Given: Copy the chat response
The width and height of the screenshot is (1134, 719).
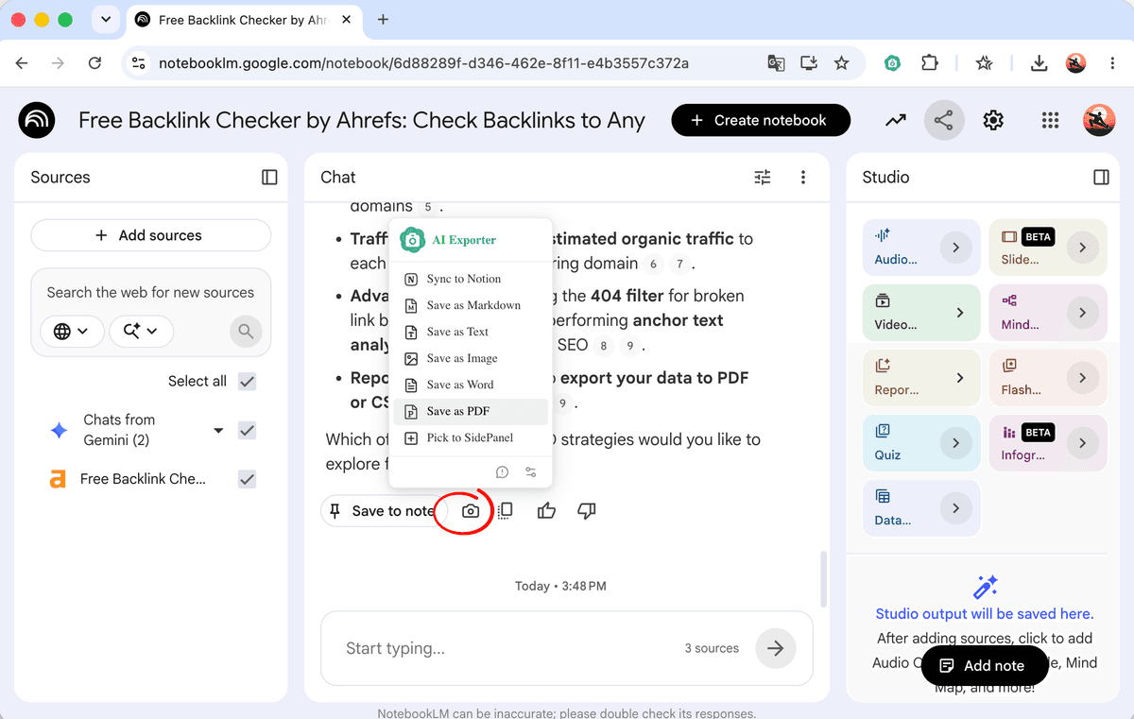Looking at the screenshot, I should (x=506, y=511).
